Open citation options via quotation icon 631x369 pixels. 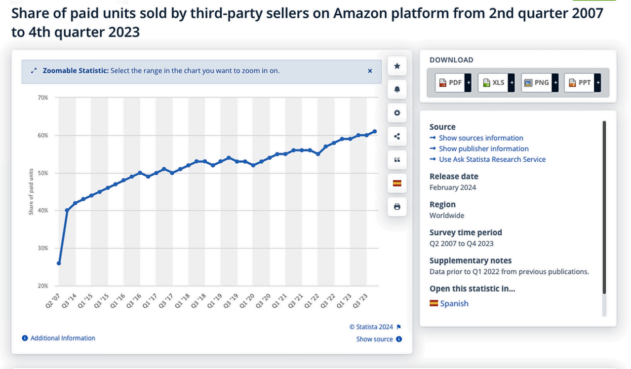click(397, 159)
